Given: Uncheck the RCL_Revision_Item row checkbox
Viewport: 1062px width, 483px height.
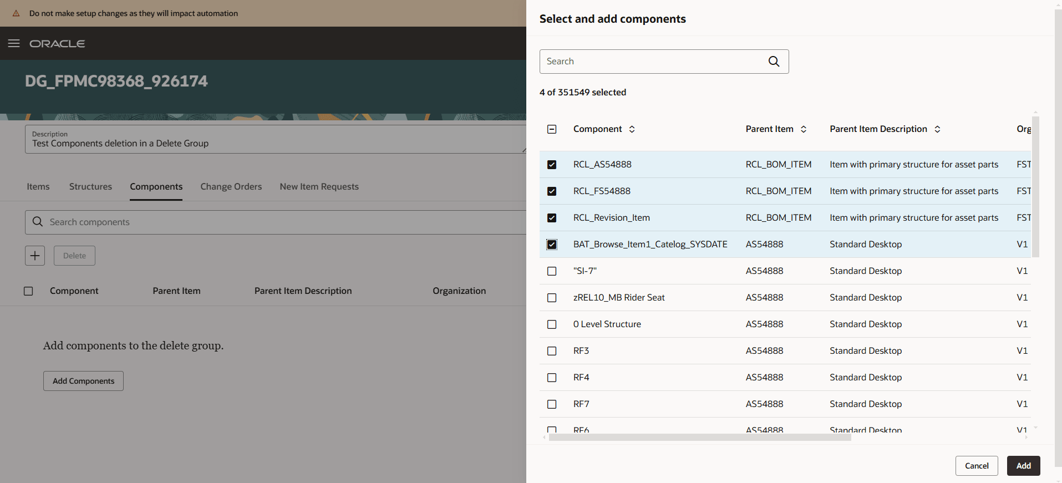Looking at the screenshot, I should pyautogui.click(x=552, y=218).
